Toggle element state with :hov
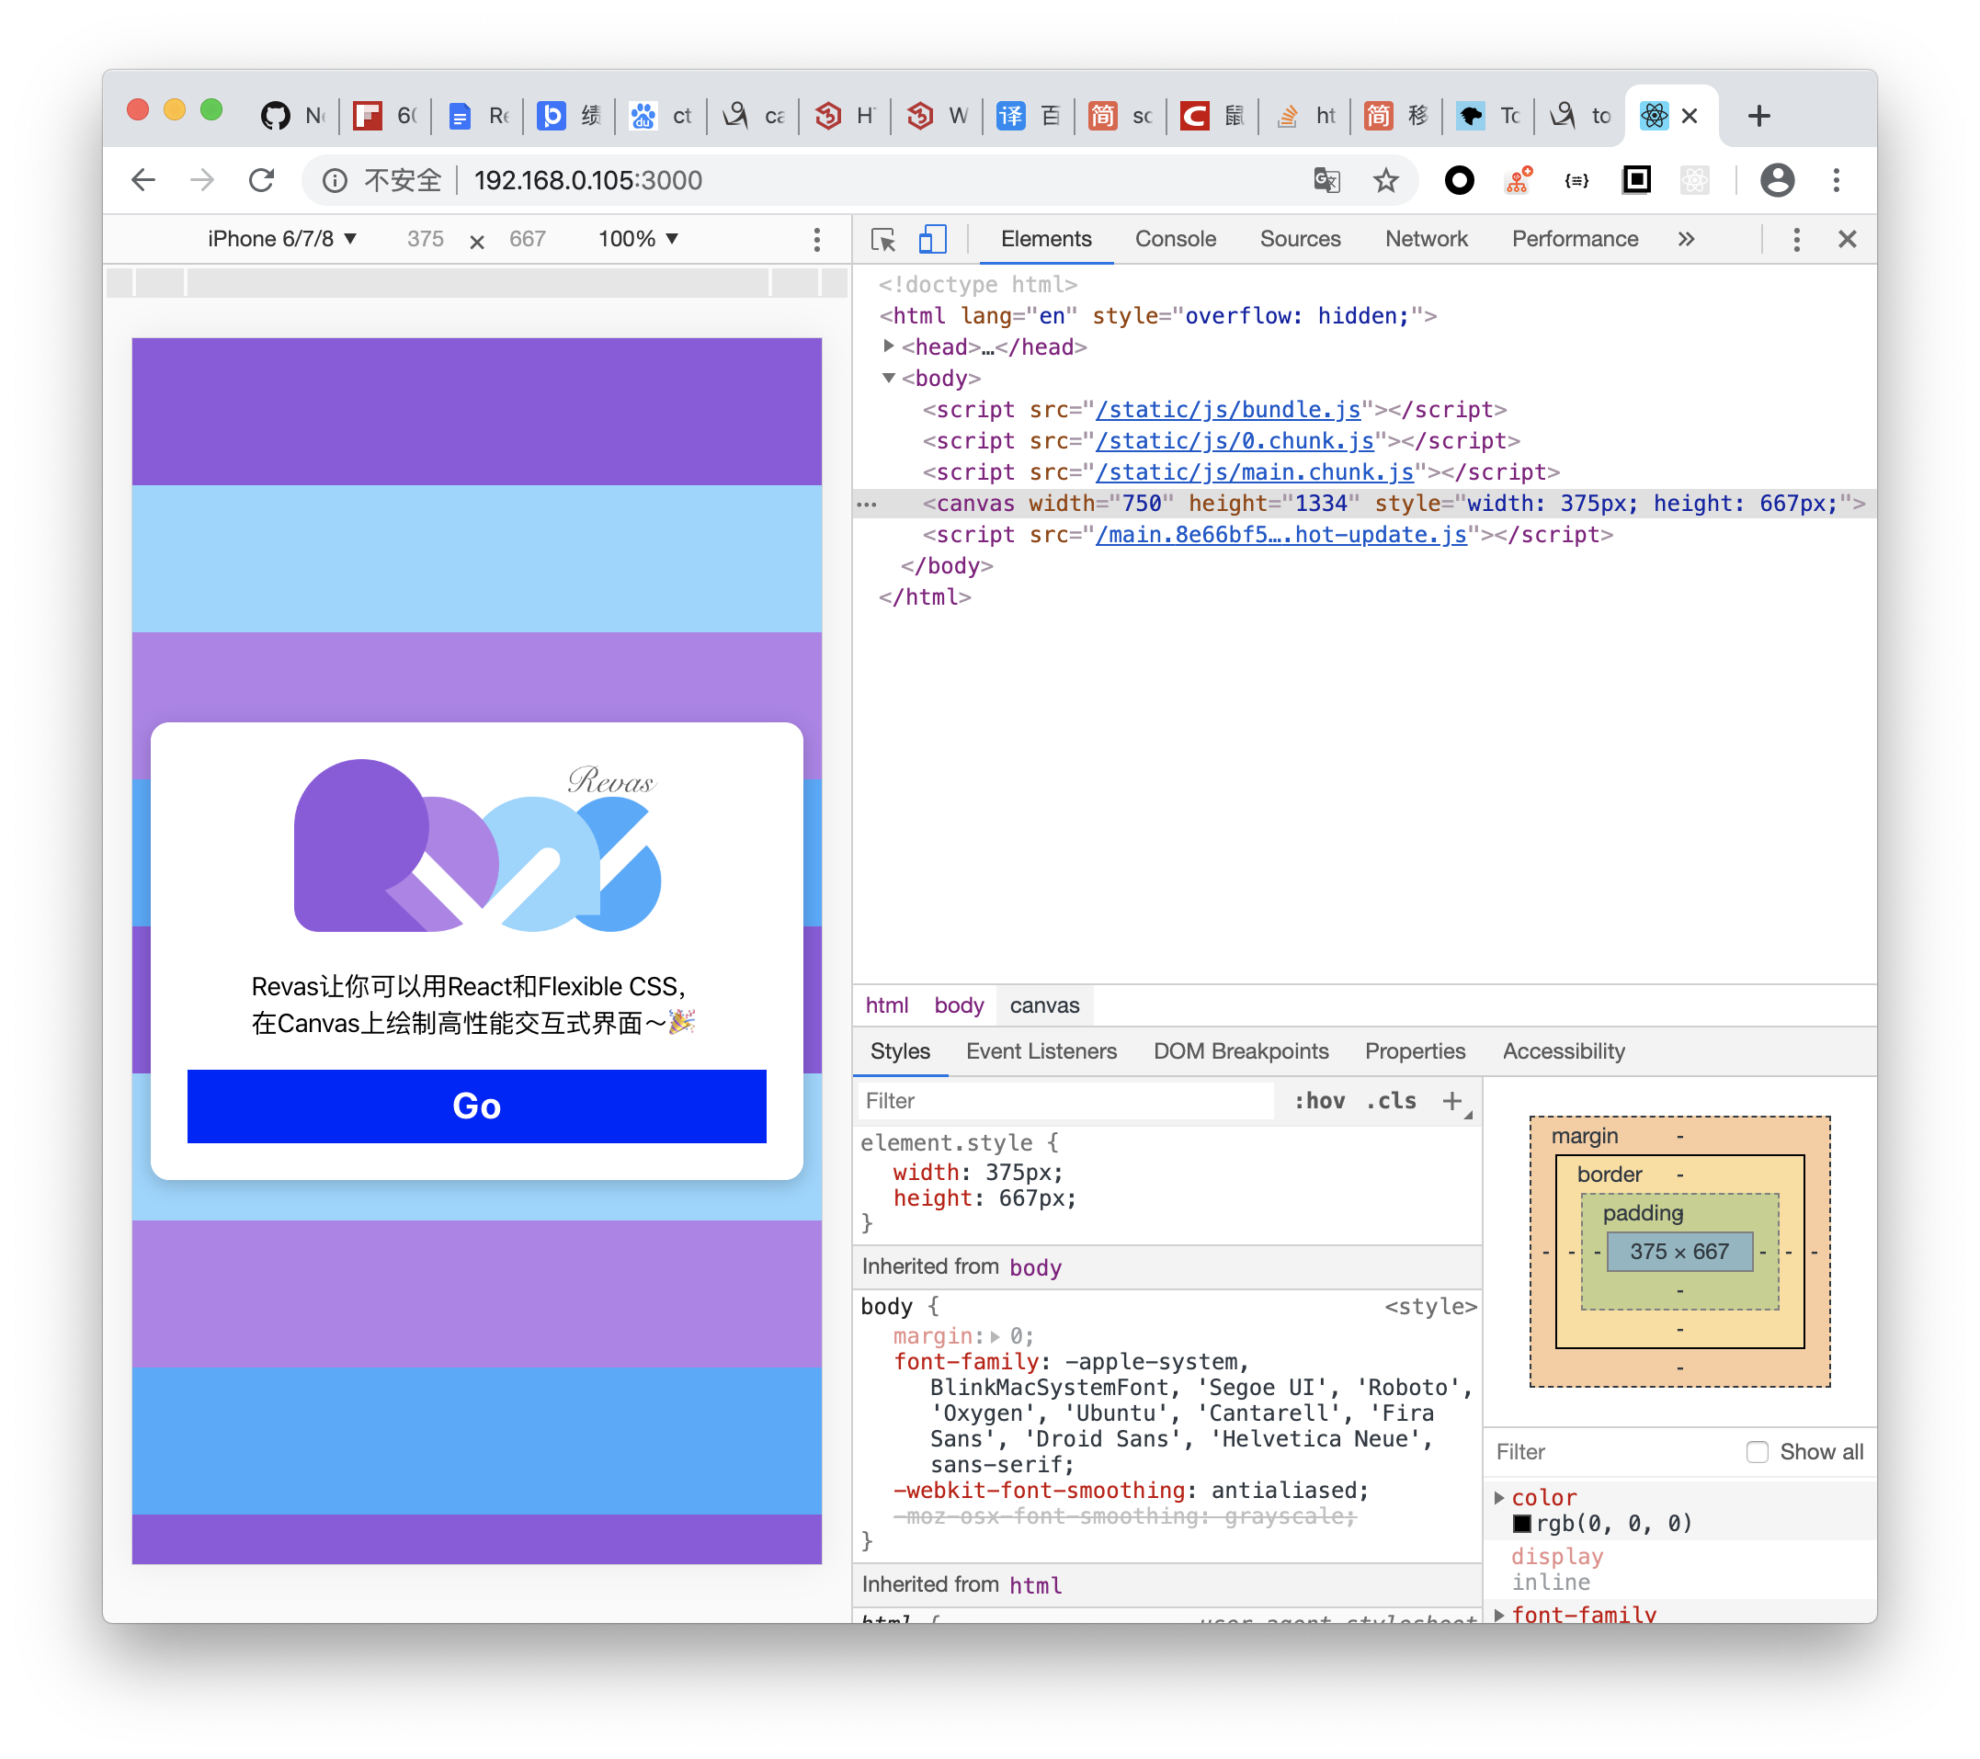 (x=1318, y=1100)
